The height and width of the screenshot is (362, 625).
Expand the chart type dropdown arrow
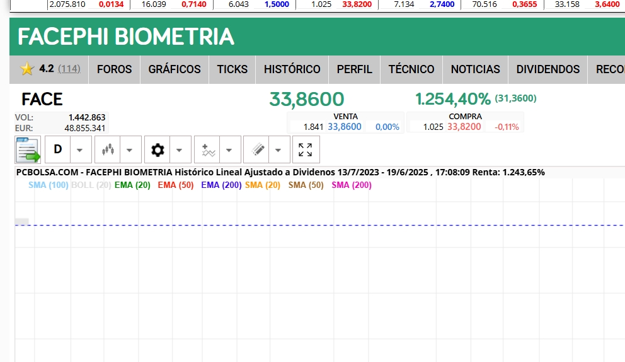(130, 150)
